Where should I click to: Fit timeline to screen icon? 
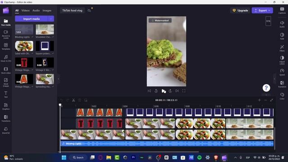tap(271, 100)
